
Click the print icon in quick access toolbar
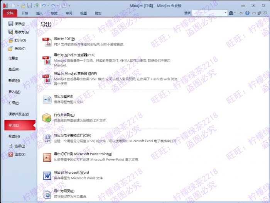coord(36,5)
